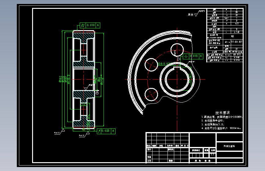Click the ±0.012 value in parameter table
The height and width of the screenshot is (171, 265).
click(237, 55)
